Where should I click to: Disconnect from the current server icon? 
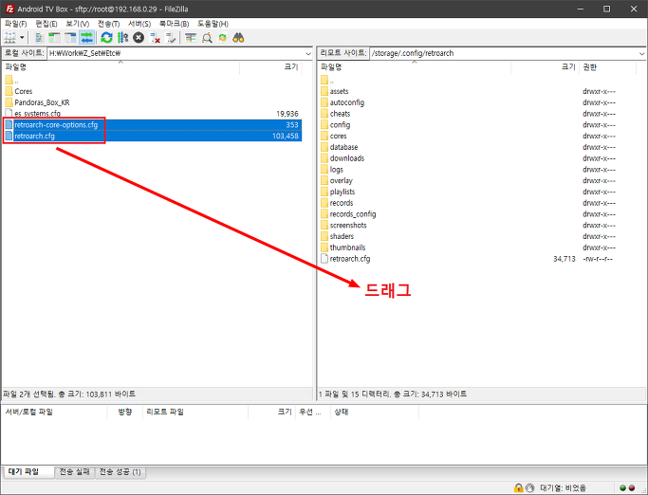pyautogui.click(x=155, y=38)
